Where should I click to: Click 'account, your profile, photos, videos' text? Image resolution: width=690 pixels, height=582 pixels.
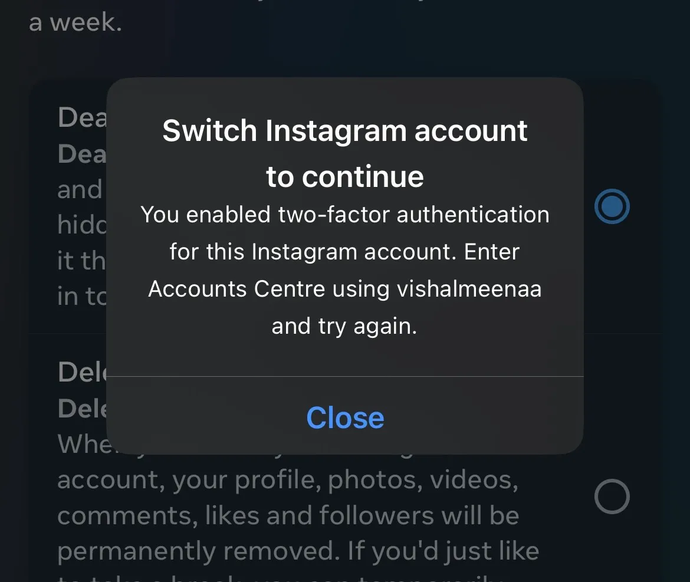pyautogui.click(x=288, y=479)
